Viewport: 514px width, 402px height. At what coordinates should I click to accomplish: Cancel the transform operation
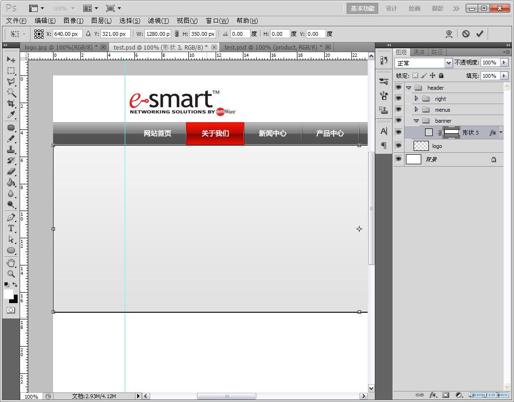pos(466,34)
